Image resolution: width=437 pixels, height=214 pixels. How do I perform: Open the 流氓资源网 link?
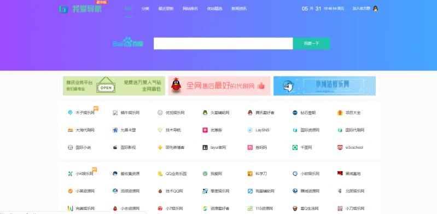click(130, 191)
